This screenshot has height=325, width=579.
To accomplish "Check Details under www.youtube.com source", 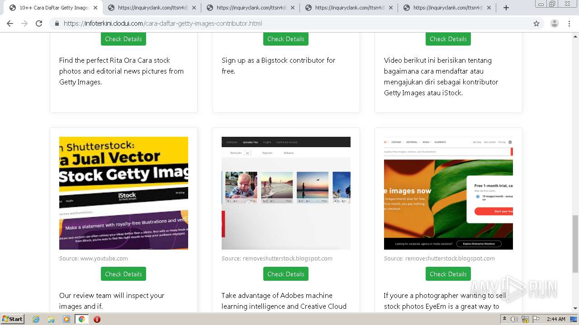I will 123,274.
